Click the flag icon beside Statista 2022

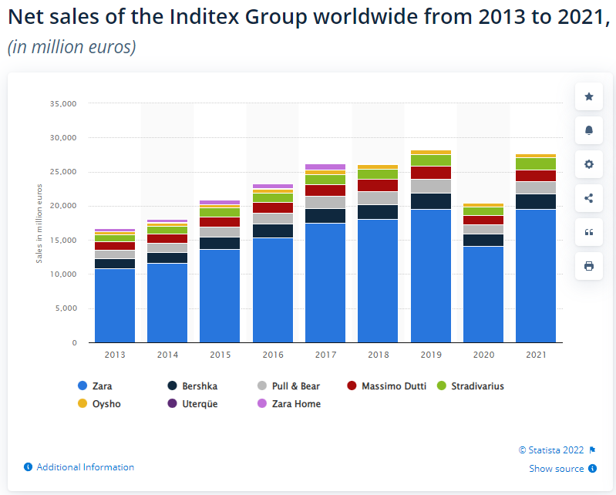click(x=592, y=450)
